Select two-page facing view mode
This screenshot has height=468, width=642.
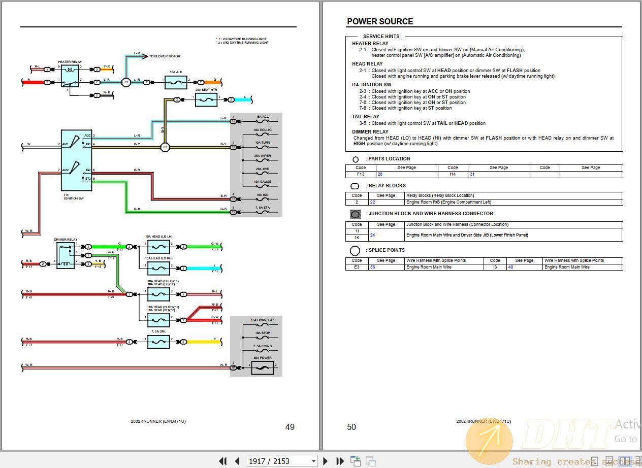pyautogui.click(x=625, y=461)
